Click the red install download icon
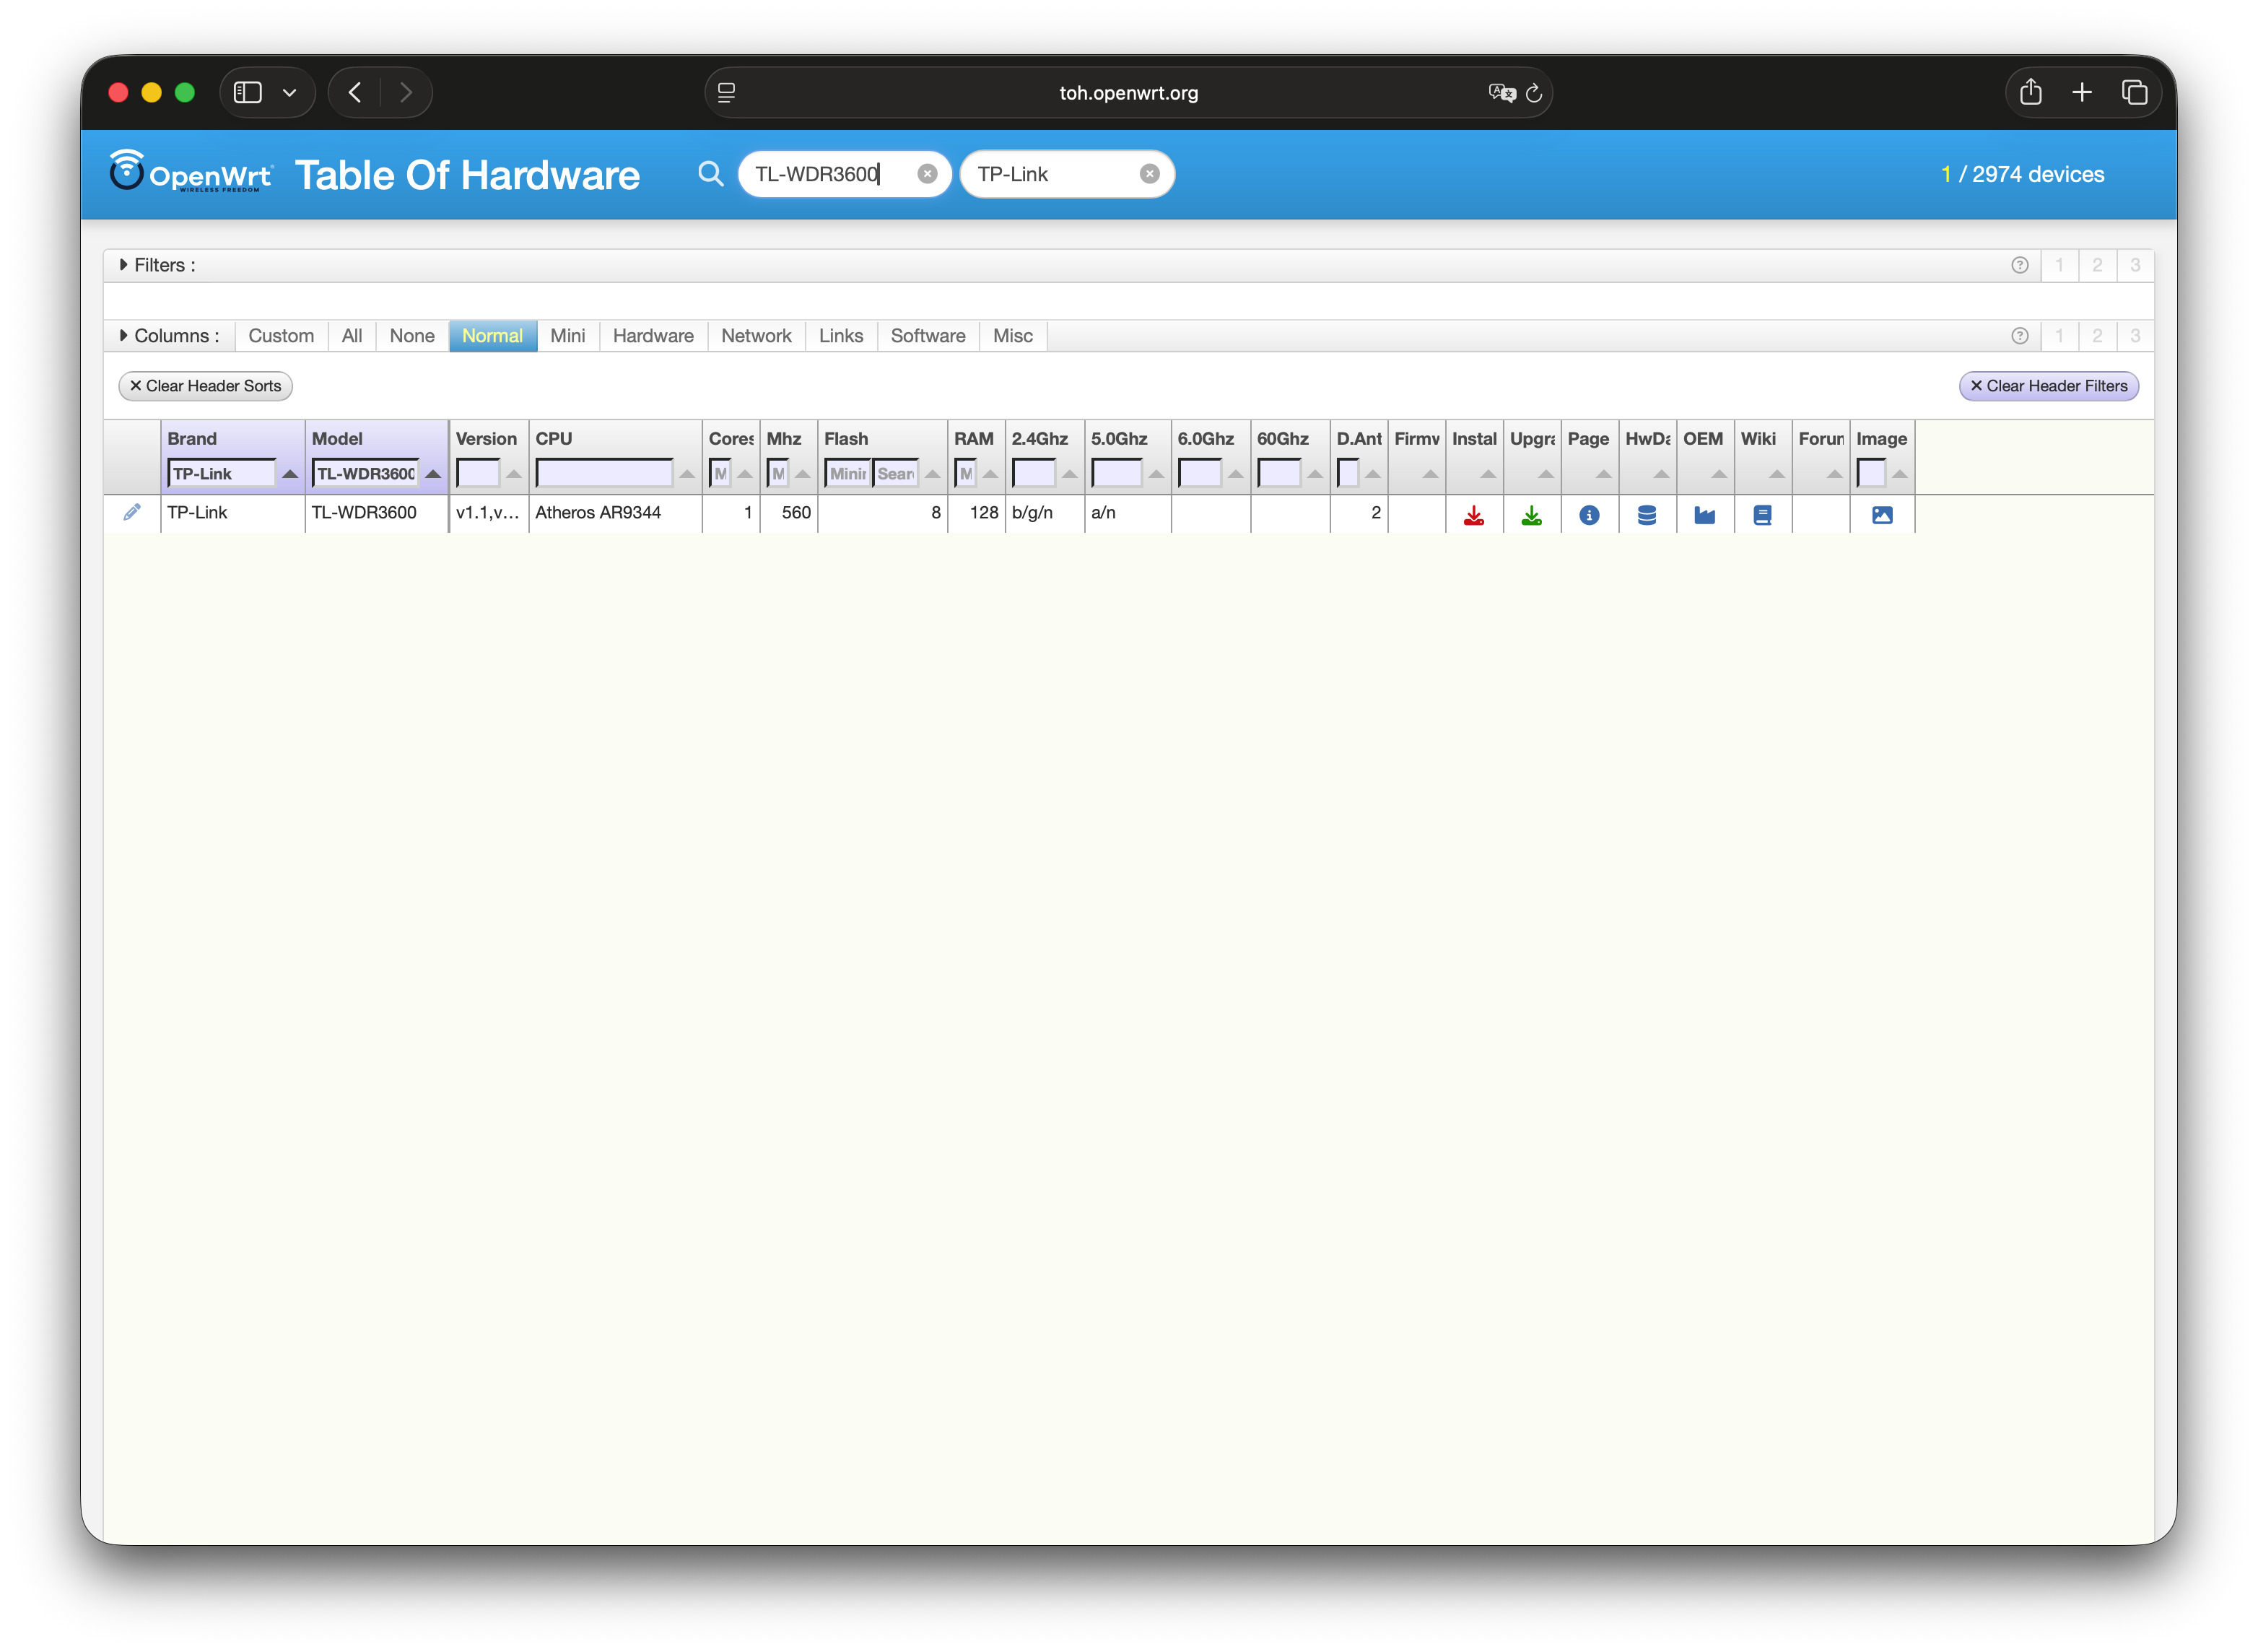This screenshot has width=2258, height=1652. (x=1473, y=515)
